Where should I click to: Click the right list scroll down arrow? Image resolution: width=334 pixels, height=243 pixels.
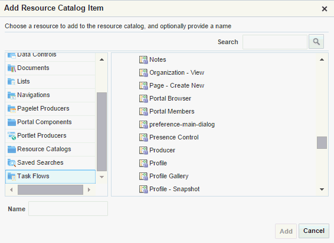(322, 189)
